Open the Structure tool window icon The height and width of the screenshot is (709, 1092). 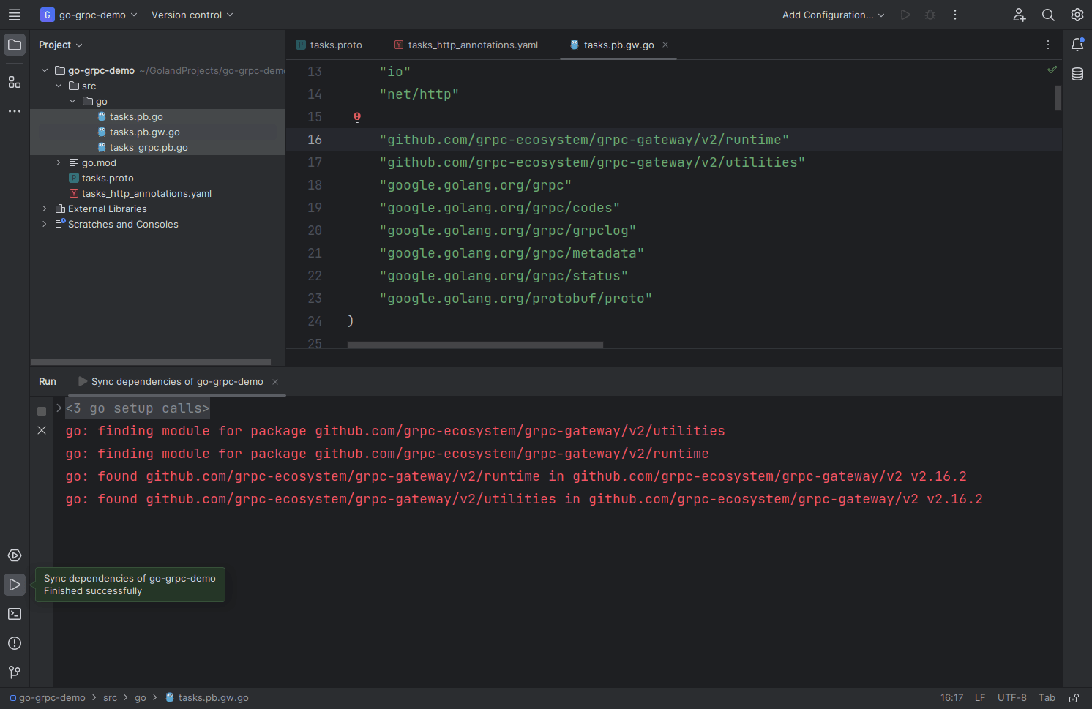15,82
